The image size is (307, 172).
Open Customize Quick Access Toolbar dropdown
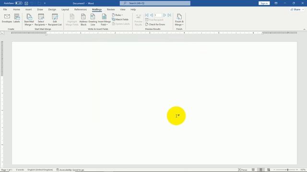45,3
